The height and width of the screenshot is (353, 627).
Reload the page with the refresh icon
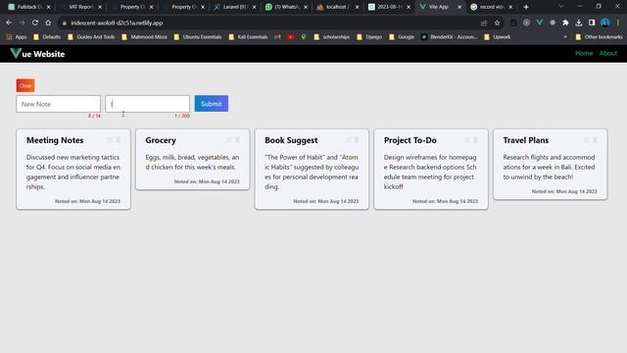click(35, 23)
